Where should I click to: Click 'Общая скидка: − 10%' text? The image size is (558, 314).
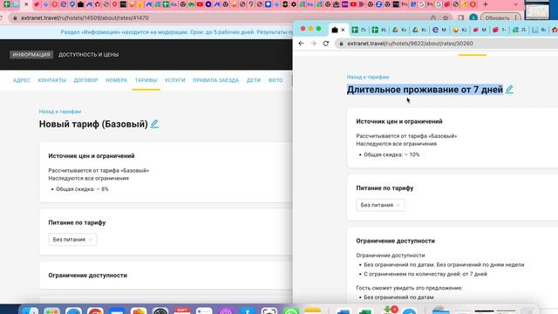tap(391, 154)
